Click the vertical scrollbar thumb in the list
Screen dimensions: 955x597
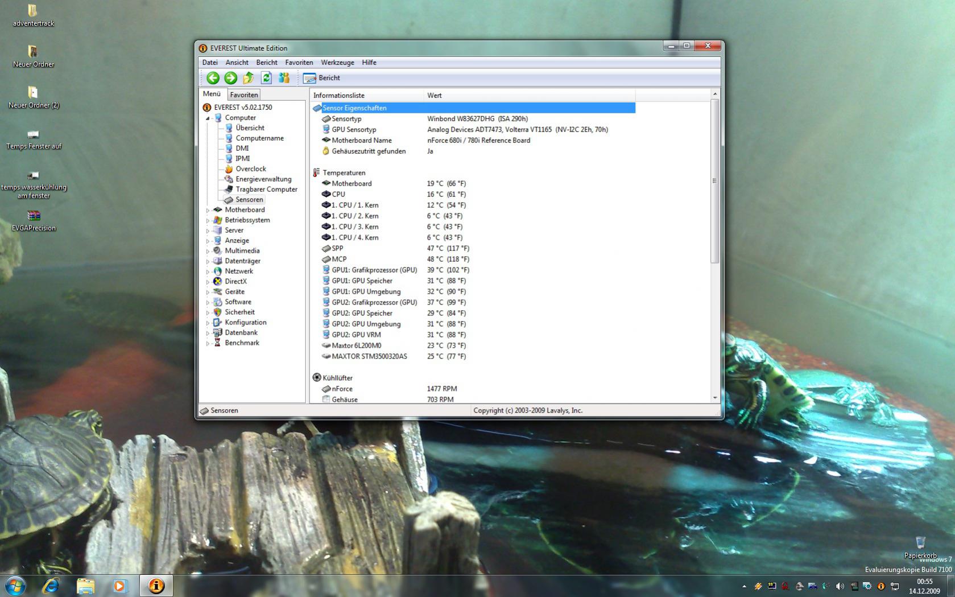point(715,181)
